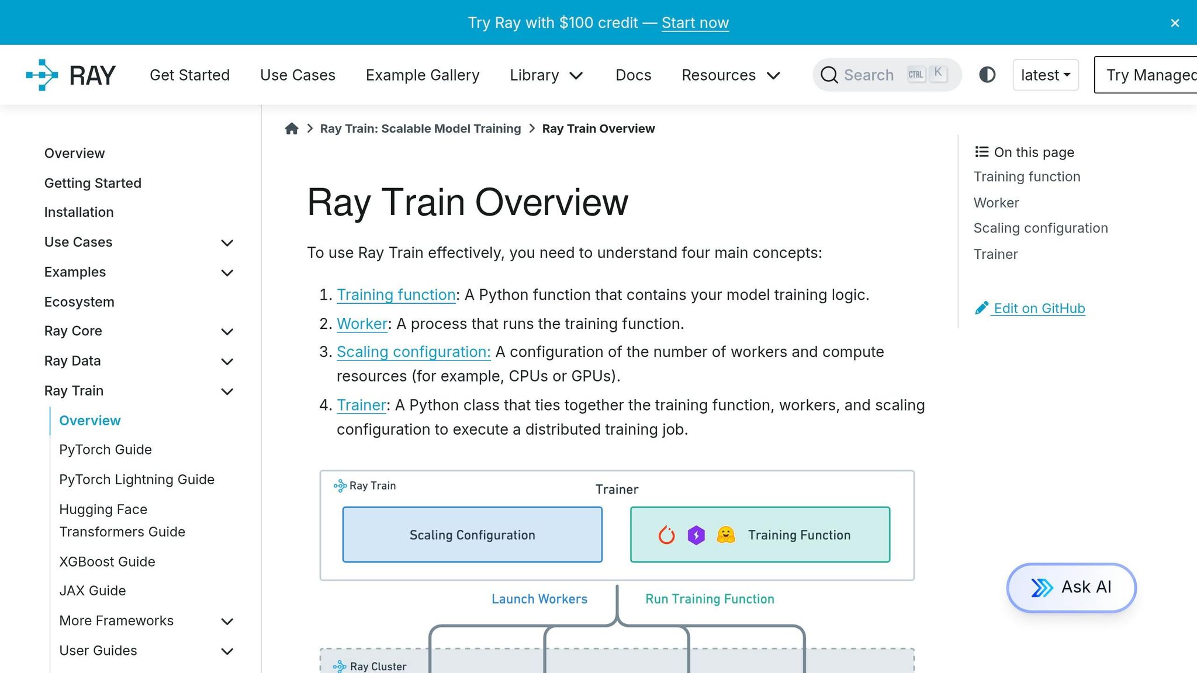1197x673 pixels.
Task: Expand the User Guides section
Action: coord(227,651)
